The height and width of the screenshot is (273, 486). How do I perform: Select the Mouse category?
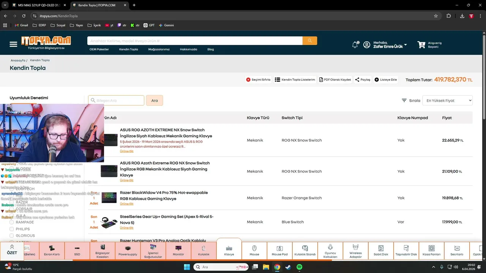tap(254, 251)
